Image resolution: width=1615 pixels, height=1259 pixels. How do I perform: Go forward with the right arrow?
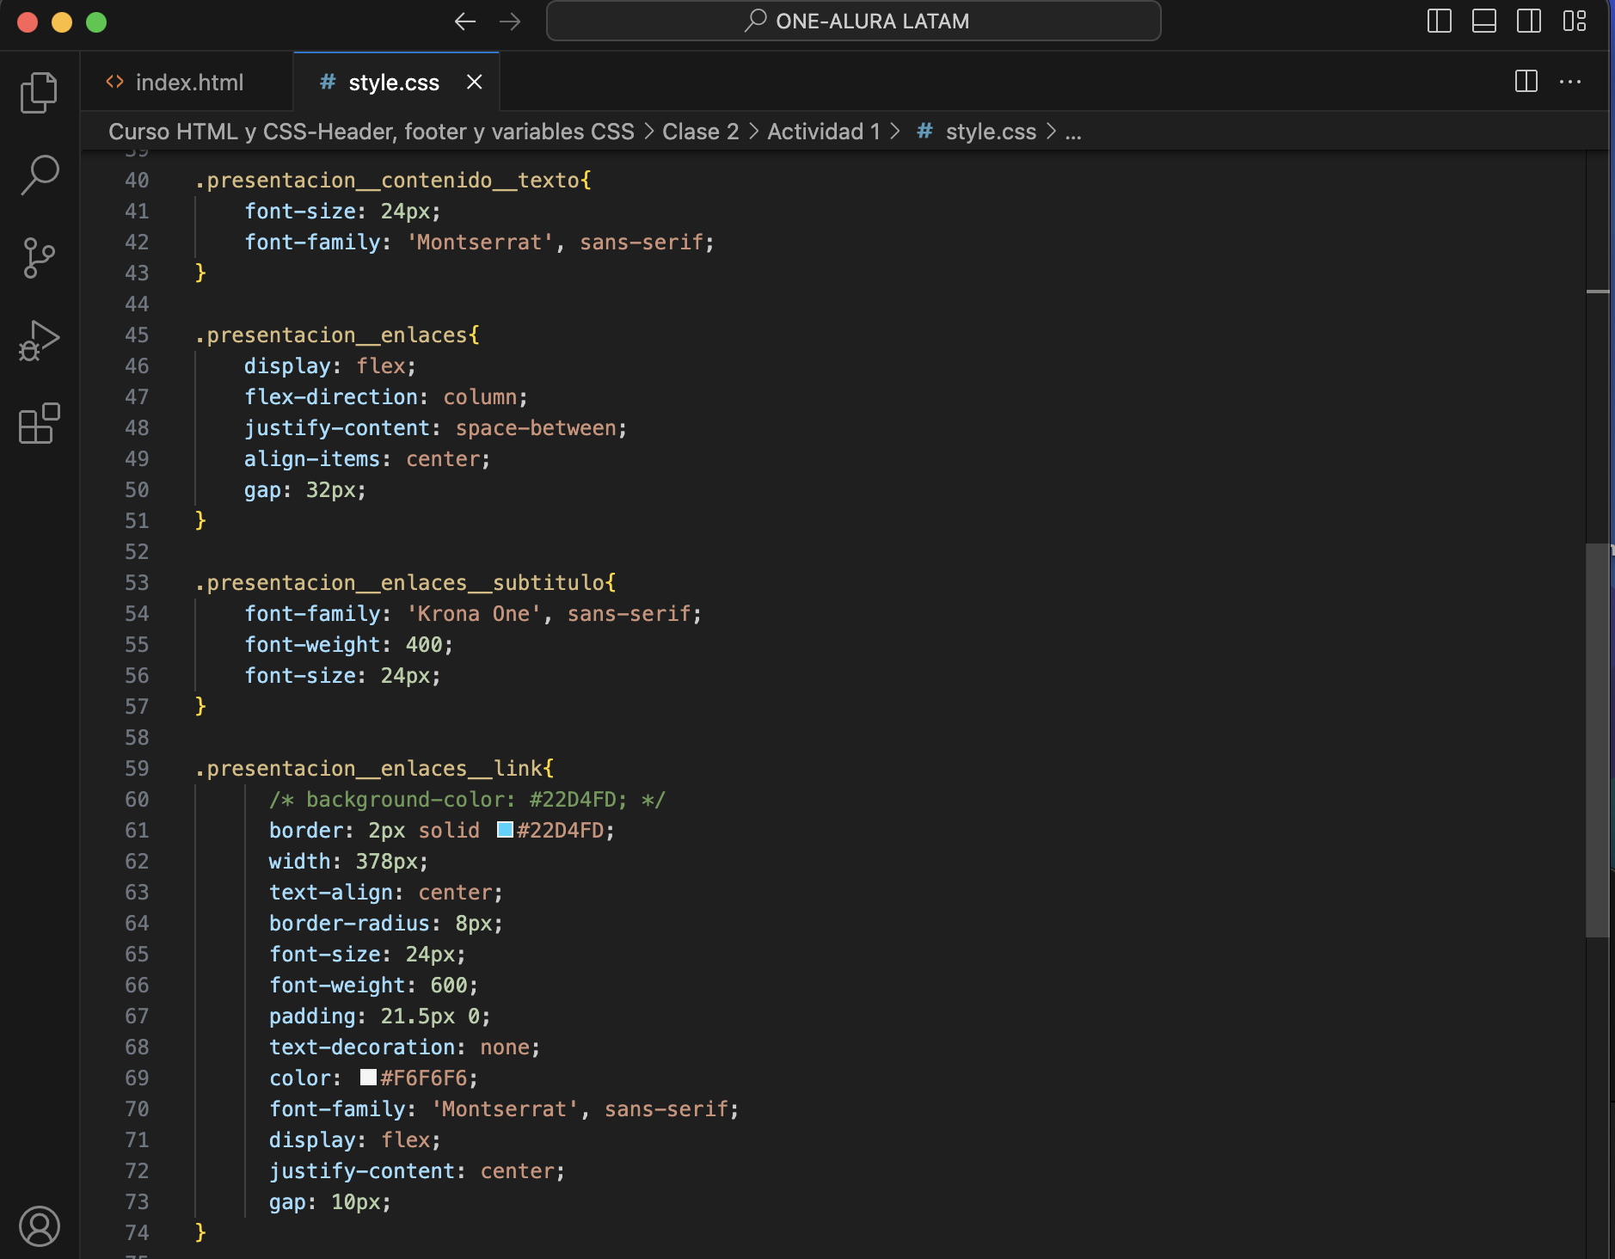click(x=510, y=21)
